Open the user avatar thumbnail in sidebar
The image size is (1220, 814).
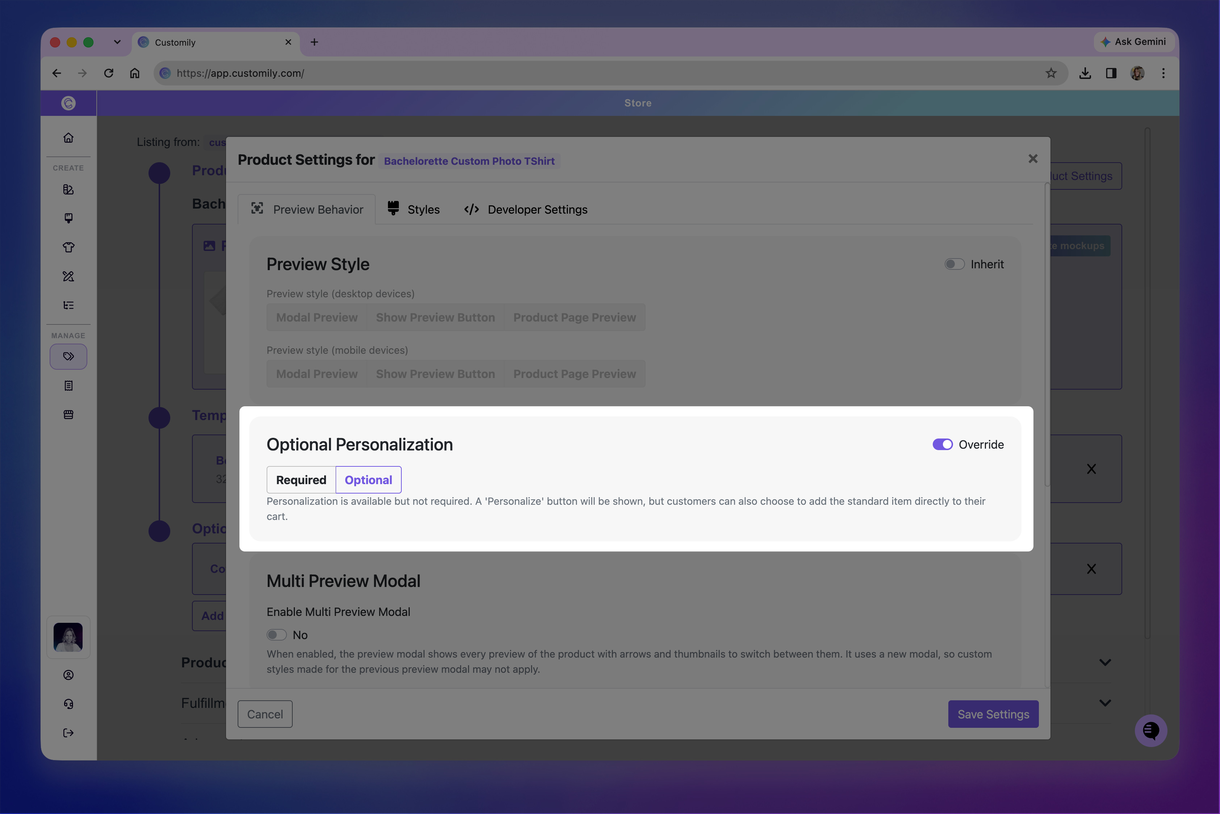pyautogui.click(x=68, y=638)
